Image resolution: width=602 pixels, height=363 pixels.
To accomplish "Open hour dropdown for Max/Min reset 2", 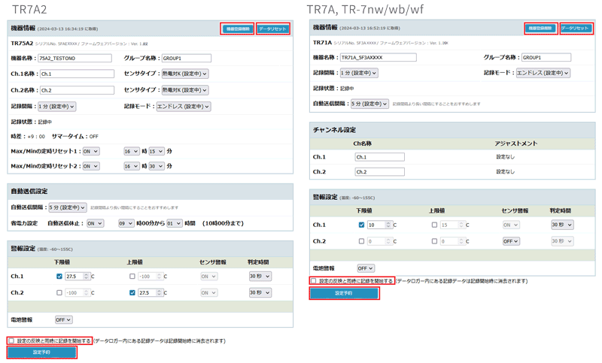I will tap(131, 166).
